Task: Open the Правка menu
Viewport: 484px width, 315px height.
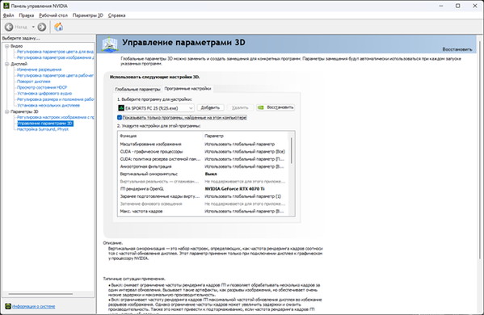Action: coord(26,15)
